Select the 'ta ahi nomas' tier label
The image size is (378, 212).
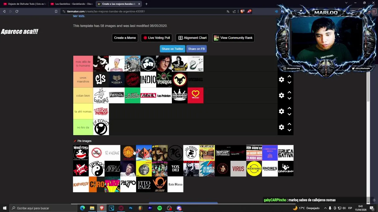point(83,111)
